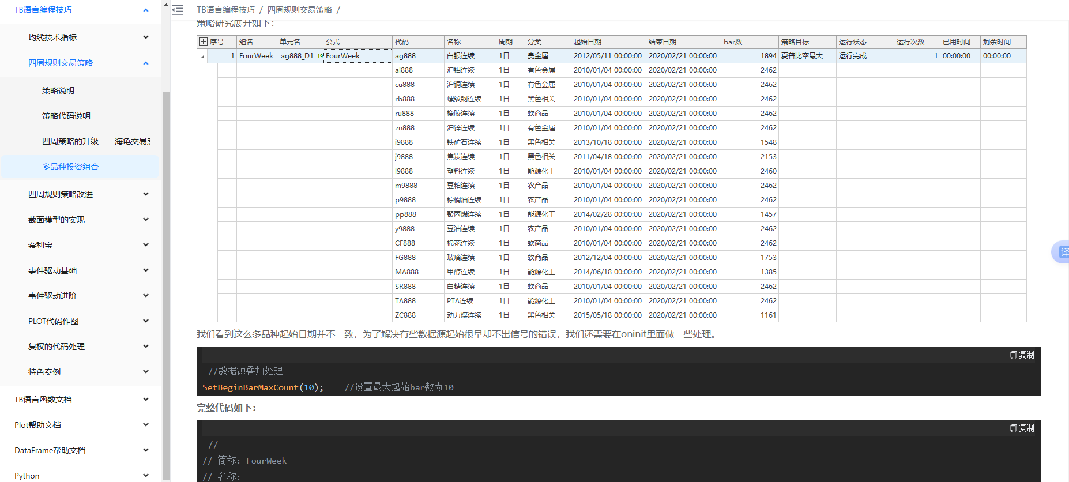The image size is (1069, 482).
Task: Select the 多品种投资组合 menu item
Action: coord(70,167)
